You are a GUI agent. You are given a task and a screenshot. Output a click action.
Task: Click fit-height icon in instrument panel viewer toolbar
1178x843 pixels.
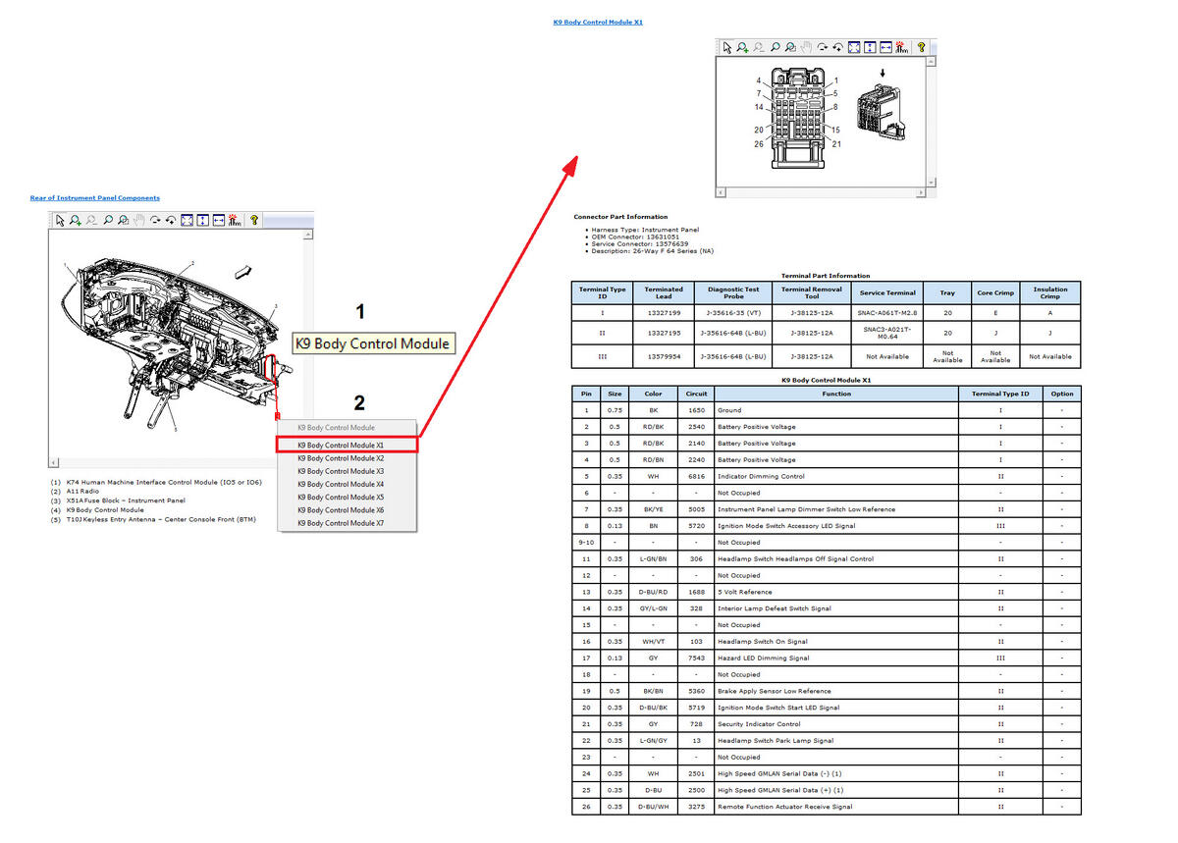(x=203, y=221)
